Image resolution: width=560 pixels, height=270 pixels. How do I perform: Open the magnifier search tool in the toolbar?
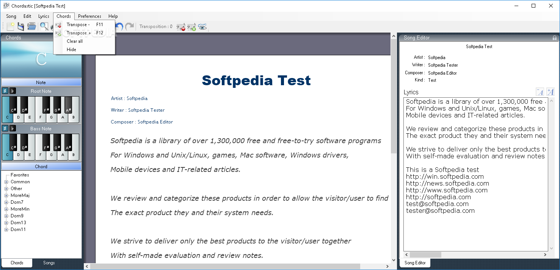pyautogui.click(x=44, y=27)
